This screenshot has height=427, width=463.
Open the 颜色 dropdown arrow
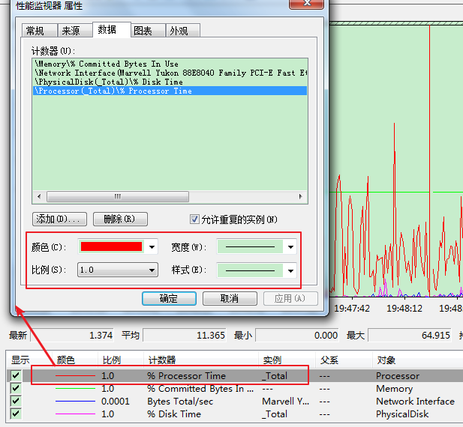[152, 247]
